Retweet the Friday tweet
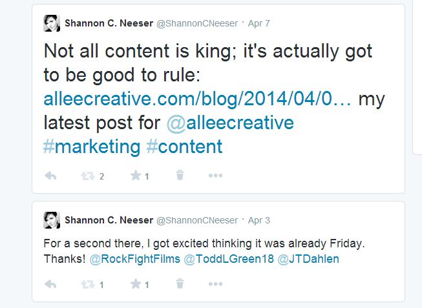 coord(89,284)
